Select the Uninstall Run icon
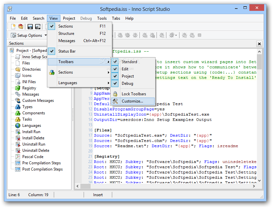 [x=18, y=144]
